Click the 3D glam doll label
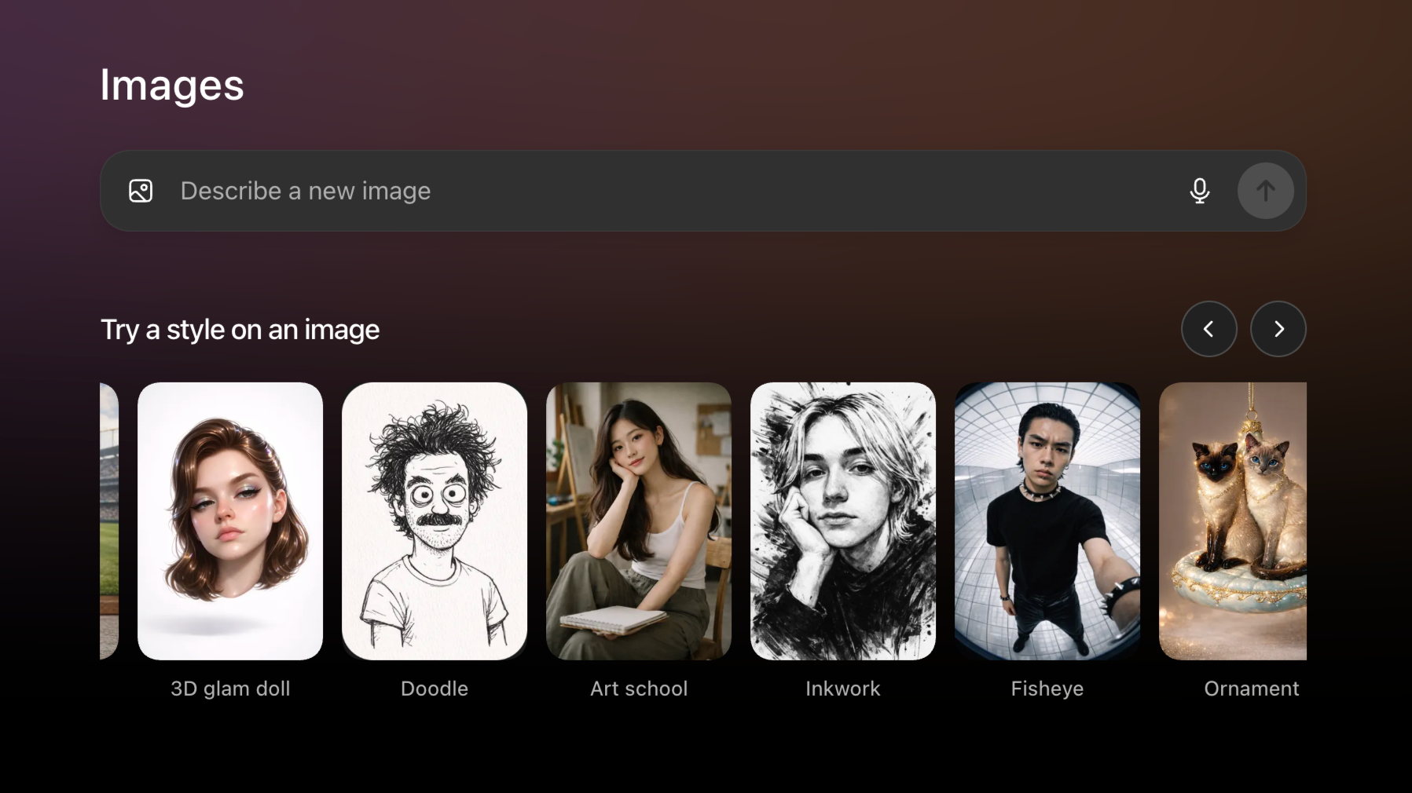Screen dimensions: 1412x793 click(229, 689)
